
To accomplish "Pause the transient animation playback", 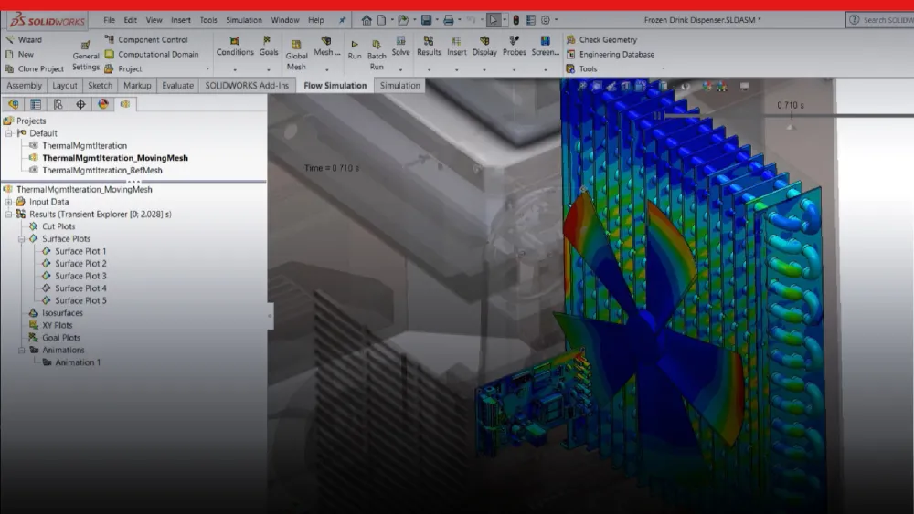I will tap(657, 116).
